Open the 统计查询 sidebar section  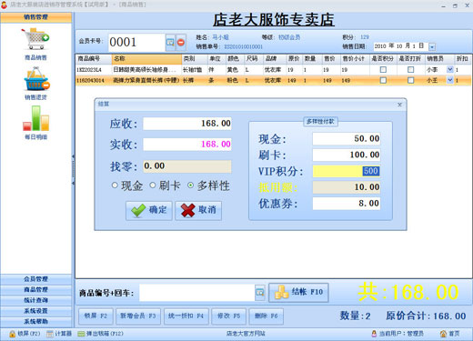(x=36, y=300)
